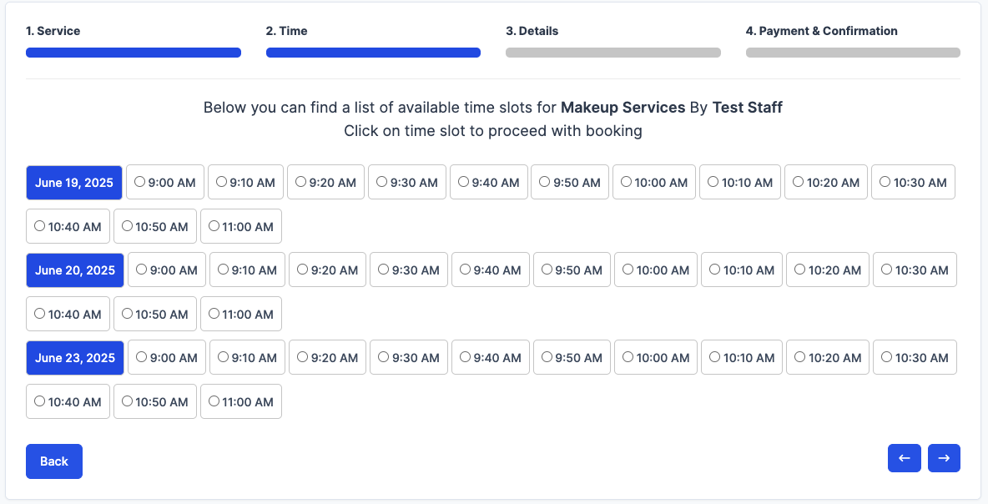This screenshot has height=504, width=988.
Task: Select 9:00 AM slot on June 19, 2025
Action: 165,182
